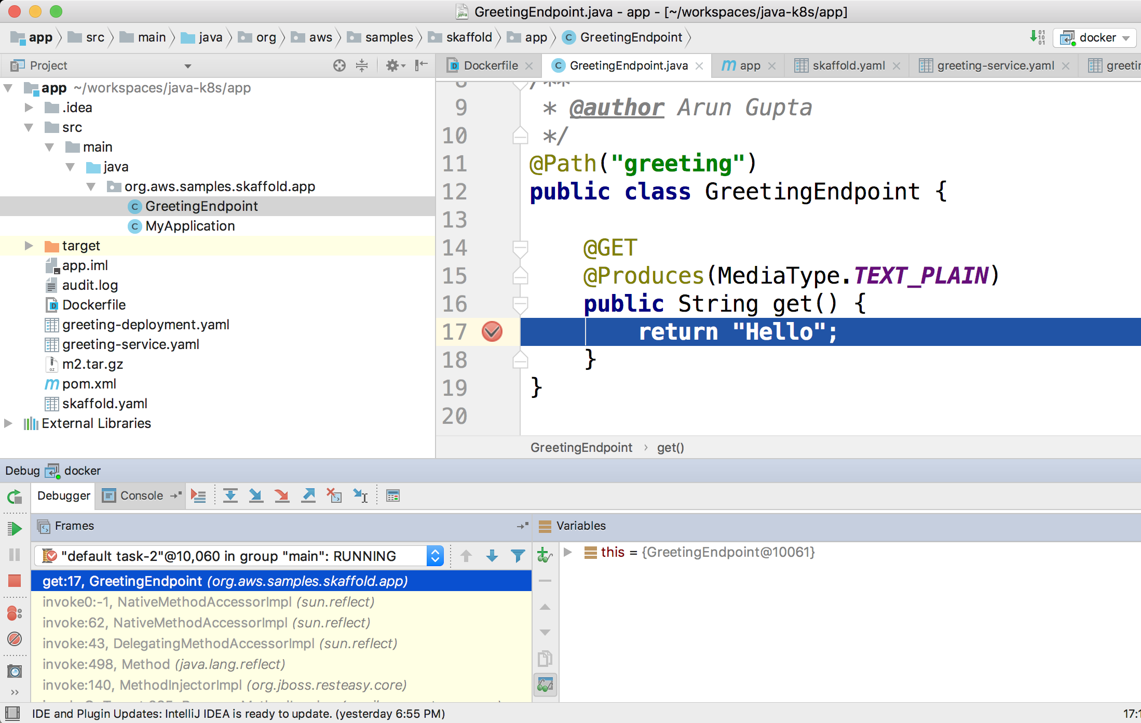
Task: Open pom.xml in project tree
Action: 89,384
